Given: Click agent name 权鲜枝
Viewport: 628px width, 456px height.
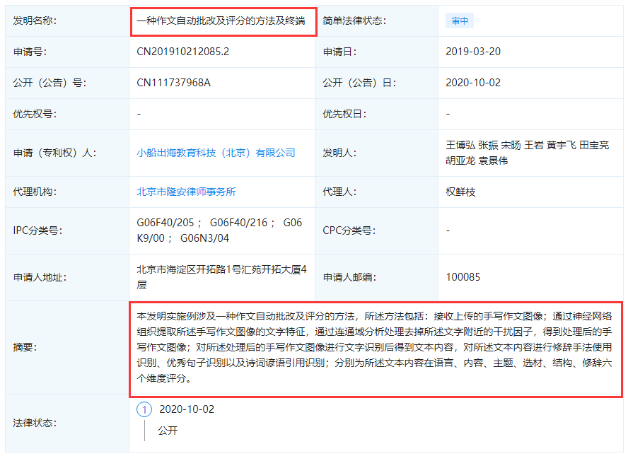Looking at the screenshot, I should (x=460, y=192).
